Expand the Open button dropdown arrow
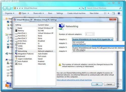Image resolution: width=126 pixels, height=92 pixels. point(28,13)
